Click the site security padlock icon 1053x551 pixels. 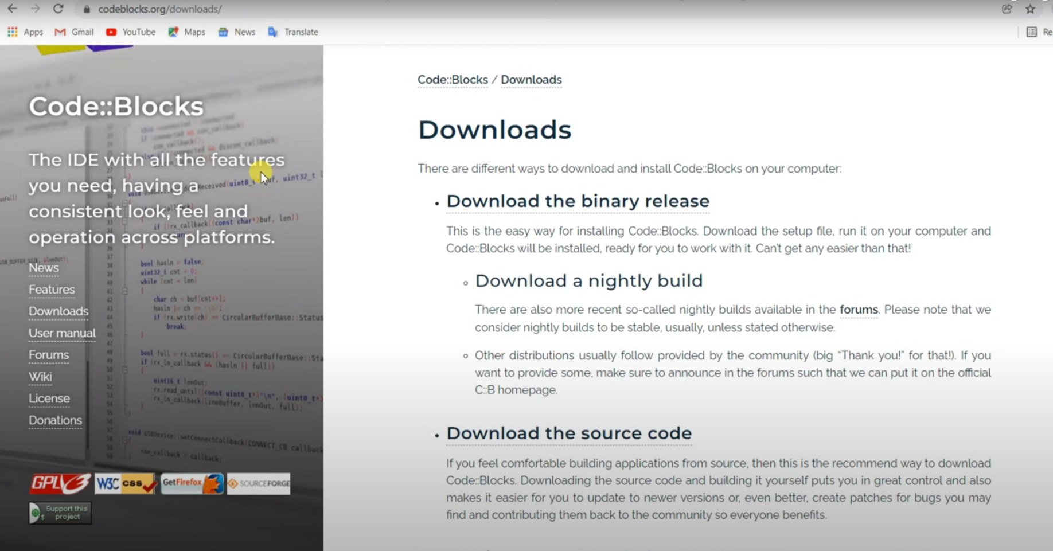87,9
